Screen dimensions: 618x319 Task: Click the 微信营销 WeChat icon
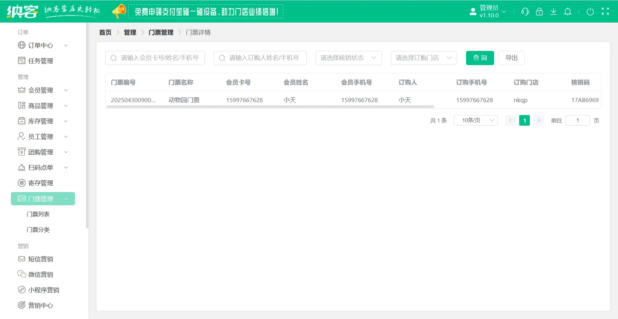click(x=22, y=274)
